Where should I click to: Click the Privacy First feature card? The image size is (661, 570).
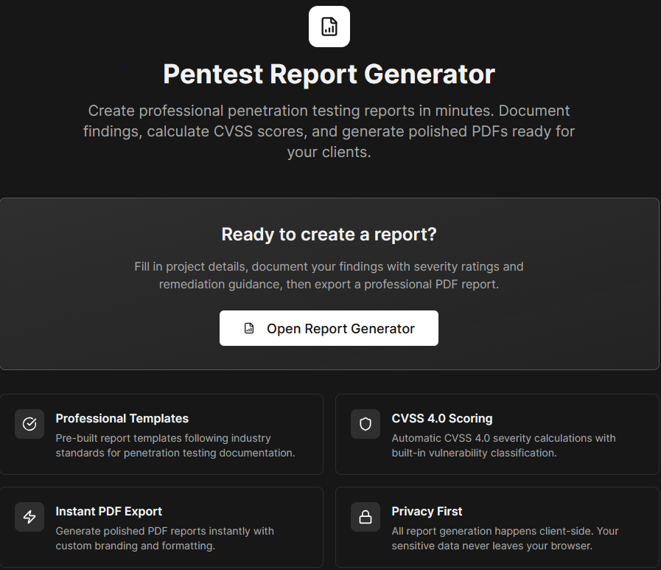[497, 527]
